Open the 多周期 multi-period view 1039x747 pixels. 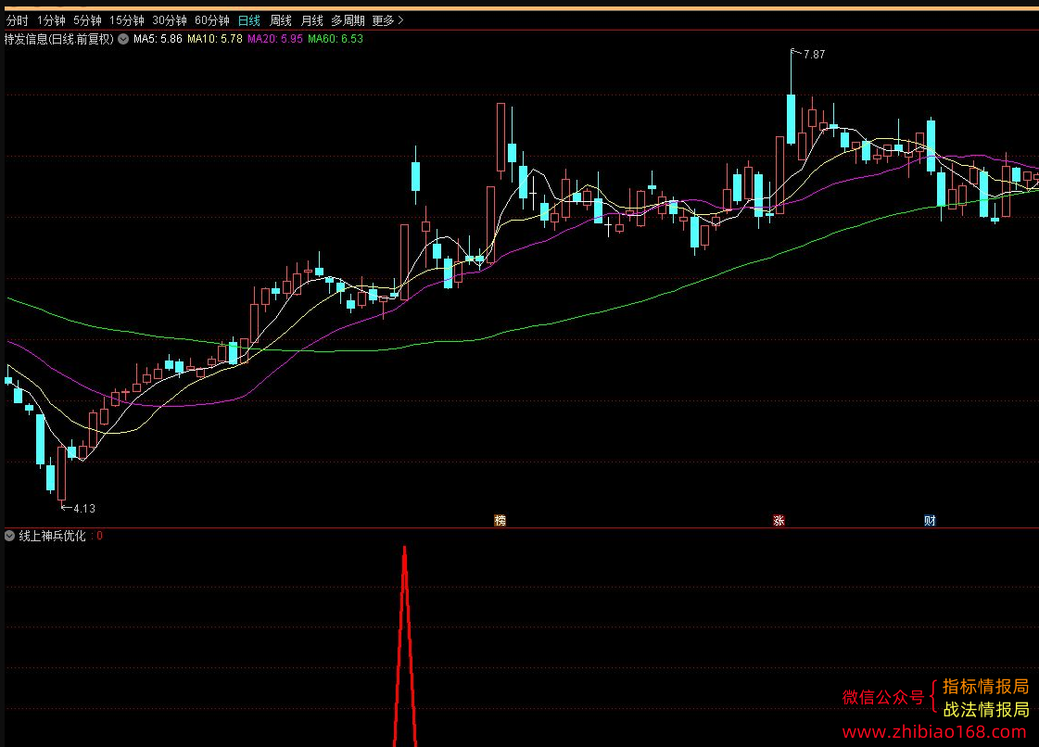pos(348,20)
